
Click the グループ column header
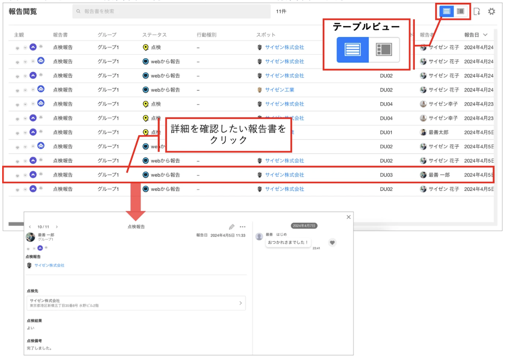[107, 35]
